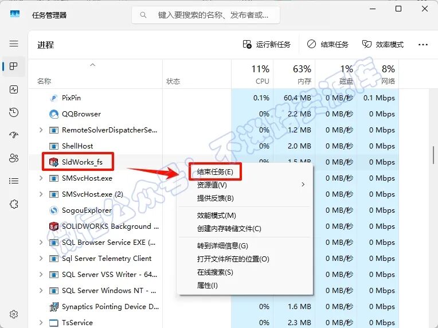This screenshot has height=328, width=438.
Task: Sort by the 网络 8% column header
Action: (378, 75)
